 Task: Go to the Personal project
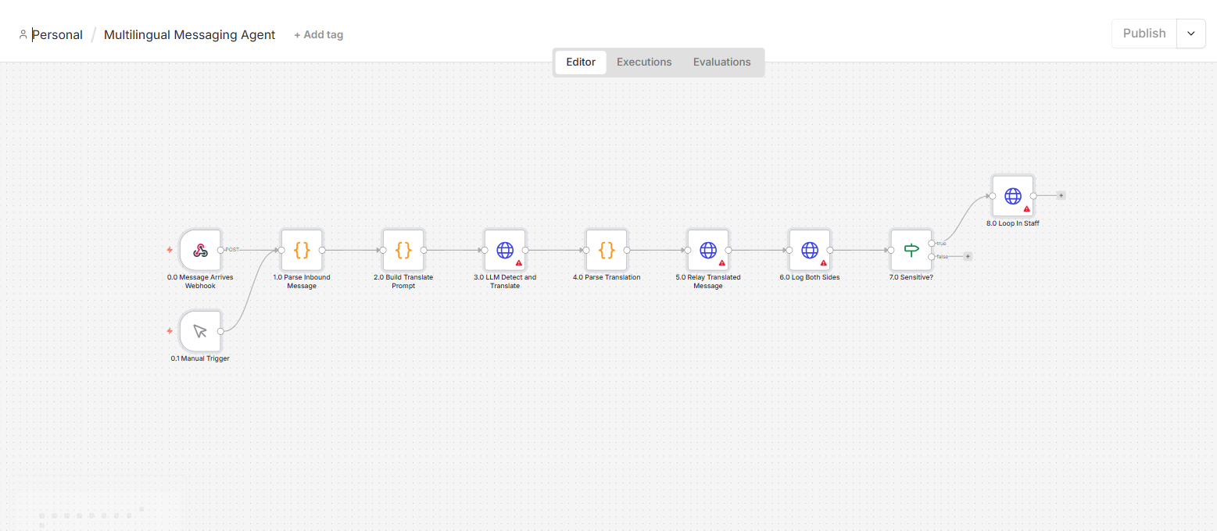(57, 34)
